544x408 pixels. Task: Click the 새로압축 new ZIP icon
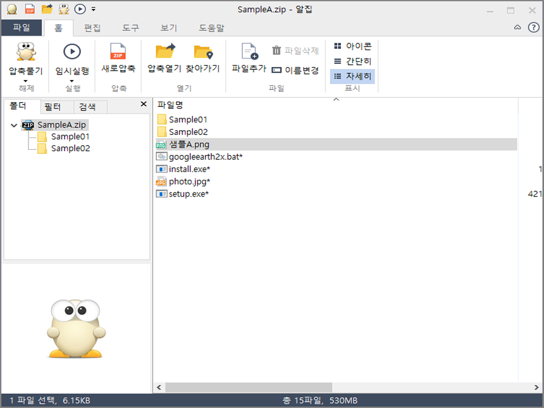tap(118, 52)
